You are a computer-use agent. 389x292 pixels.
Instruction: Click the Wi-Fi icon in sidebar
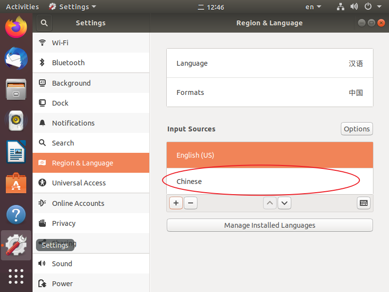point(42,43)
